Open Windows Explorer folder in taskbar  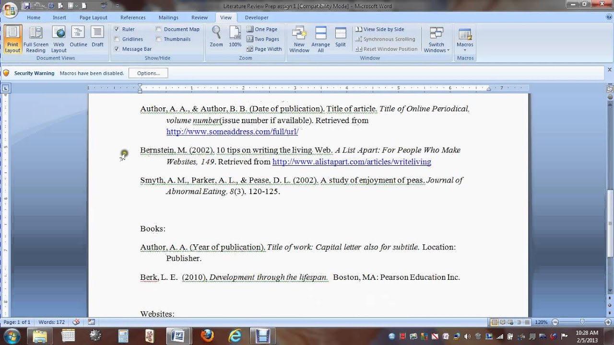pyautogui.click(x=40, y=335)
